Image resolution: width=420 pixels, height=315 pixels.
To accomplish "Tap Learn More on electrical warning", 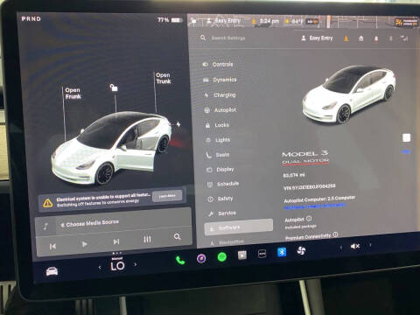I will coord(167,196).
